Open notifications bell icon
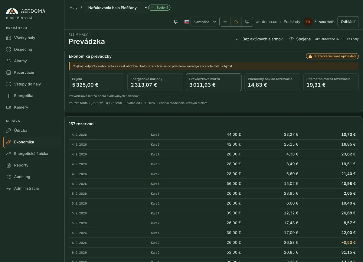363x262 pixels. 176,22
